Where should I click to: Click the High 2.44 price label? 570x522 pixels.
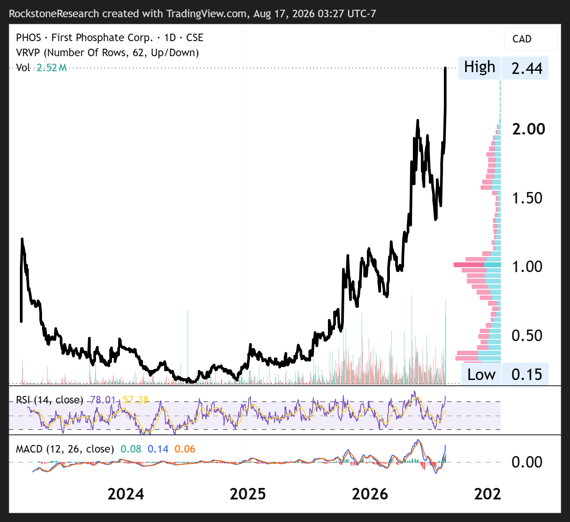pyautogui.click(x=503, y=68)
